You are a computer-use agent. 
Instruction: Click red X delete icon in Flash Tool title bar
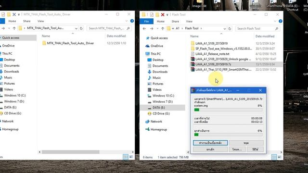(163, 14)
